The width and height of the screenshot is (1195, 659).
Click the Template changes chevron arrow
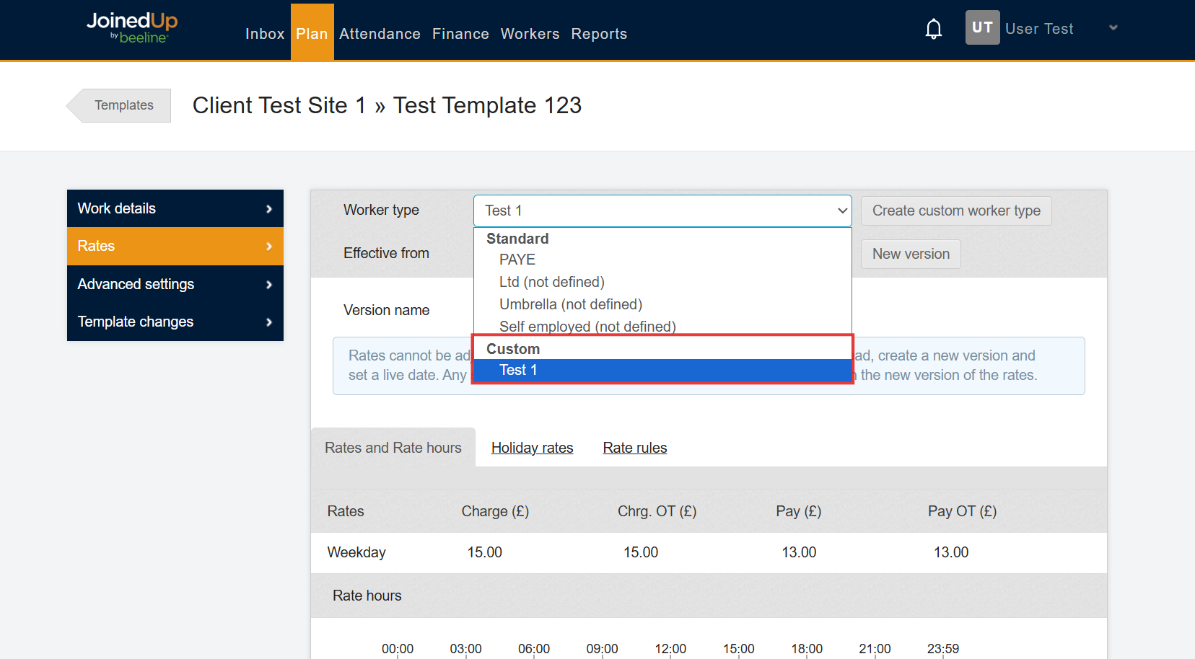[x=269, y=322]
